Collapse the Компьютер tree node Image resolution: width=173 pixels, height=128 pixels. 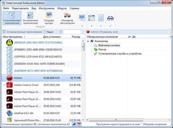point(88,41)
